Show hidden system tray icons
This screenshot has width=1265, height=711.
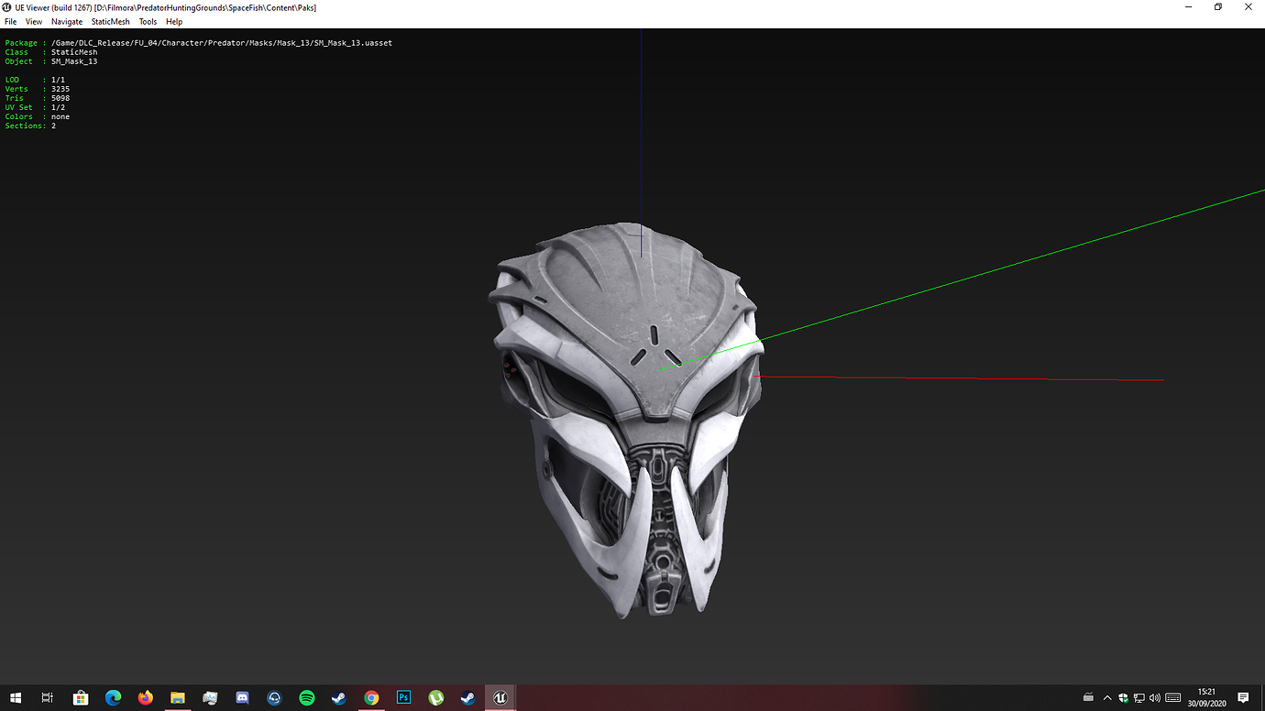tap(1107, 697)
